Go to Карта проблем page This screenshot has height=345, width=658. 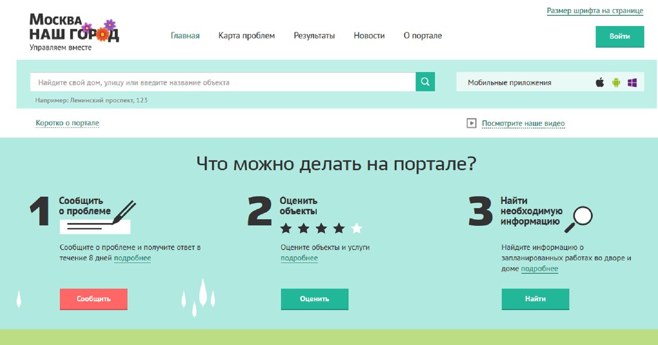[x=246, y=36]
